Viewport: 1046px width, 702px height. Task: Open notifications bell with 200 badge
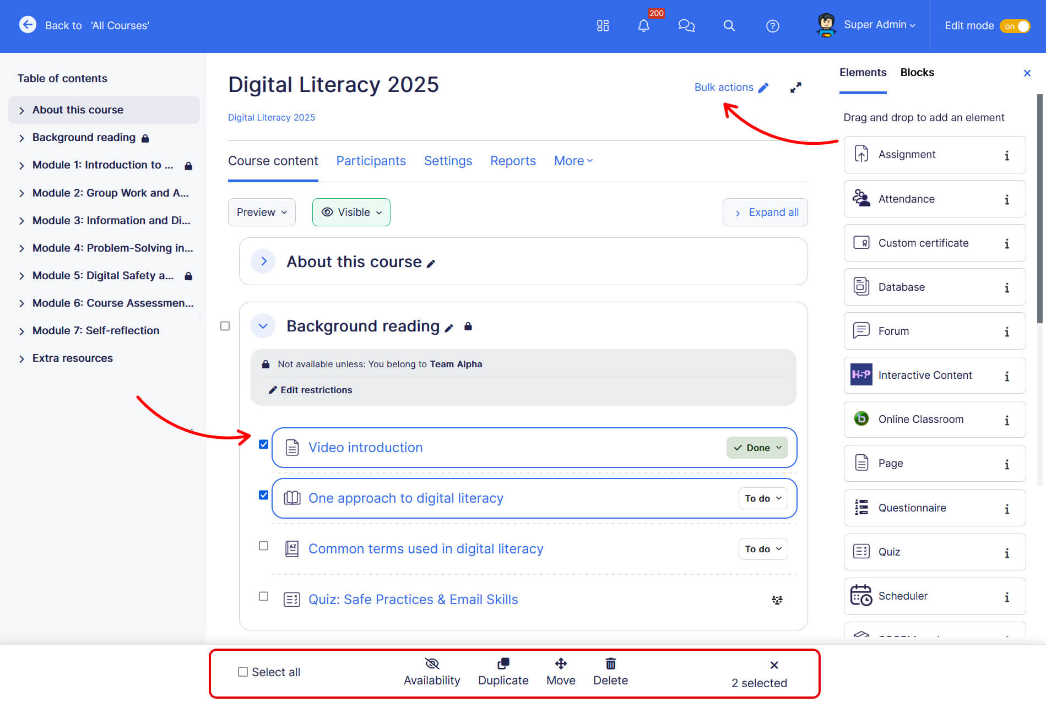click(643, 25)
